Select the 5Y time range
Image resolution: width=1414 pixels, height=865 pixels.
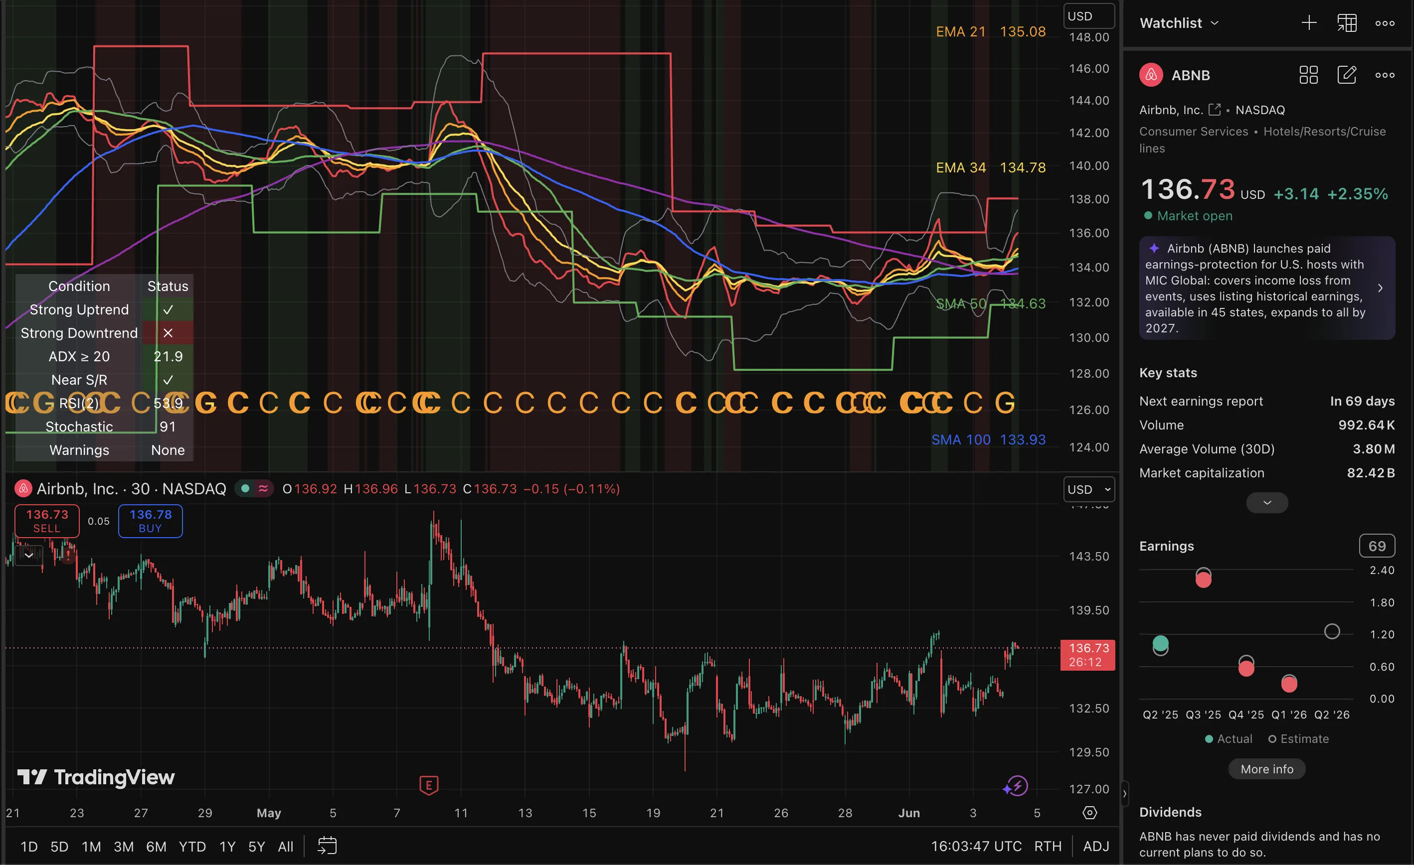click(x=256, y=847)
